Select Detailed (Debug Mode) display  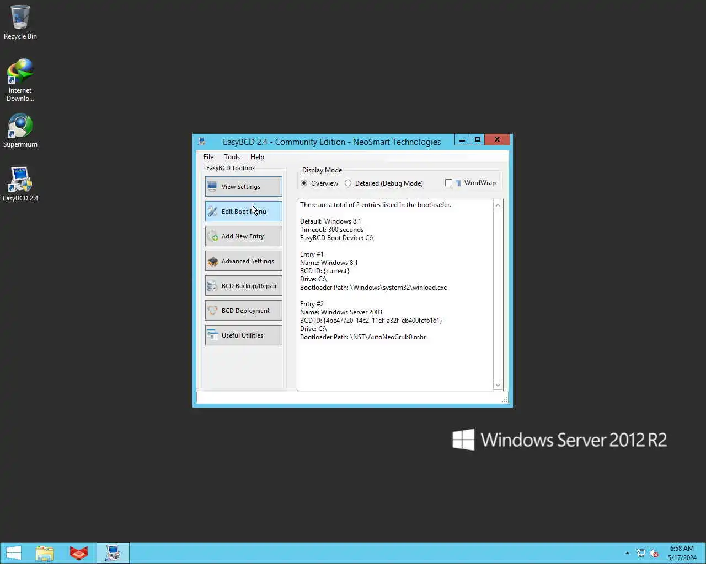pyautogui.click(x=384, y=183)
